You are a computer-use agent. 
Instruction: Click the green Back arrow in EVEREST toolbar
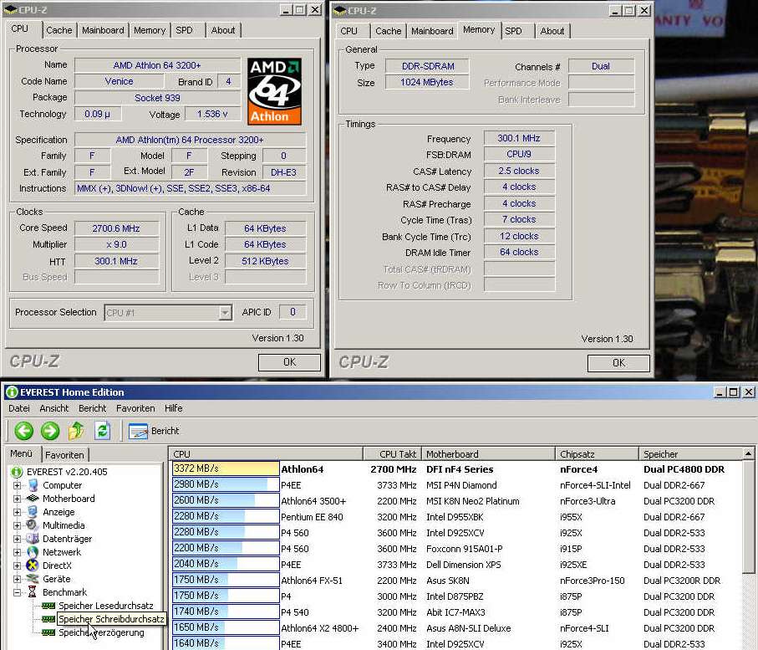click(x=23, y=430)
